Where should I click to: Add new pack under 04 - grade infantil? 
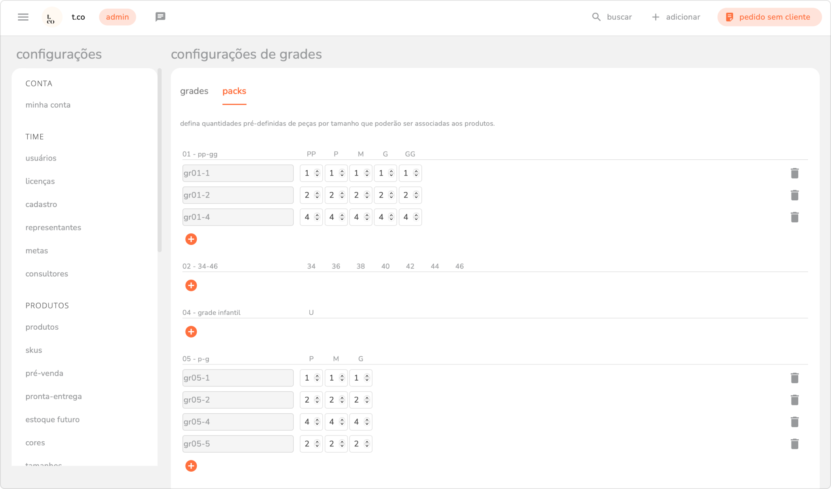point(191,332)
